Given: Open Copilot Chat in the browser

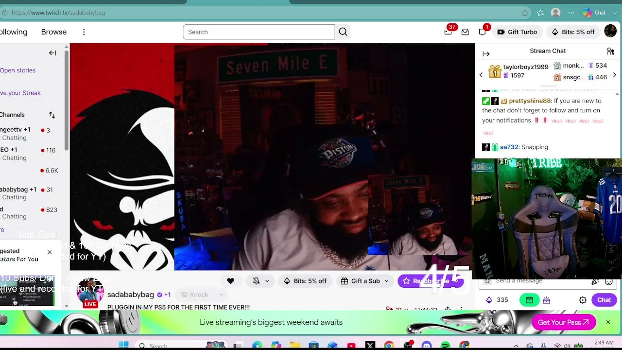Looking at the screenshot, I should coord(594,13).
